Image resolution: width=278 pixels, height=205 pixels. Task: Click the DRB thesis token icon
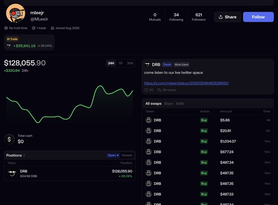pos(147,65)
